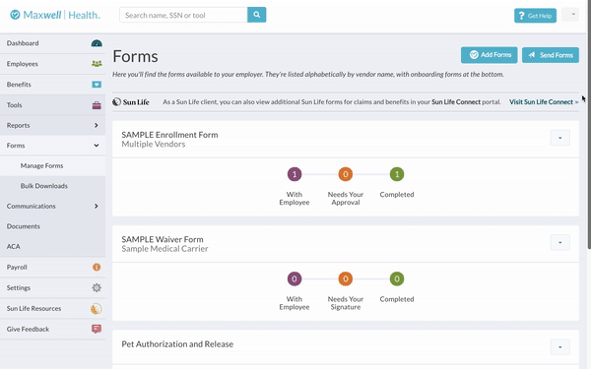Image resolution: width=591 pixels, height=369 pixels.
Task: Open Give Feedback in the sidebar
Action: pyautogui.click(x=52, y=329)
